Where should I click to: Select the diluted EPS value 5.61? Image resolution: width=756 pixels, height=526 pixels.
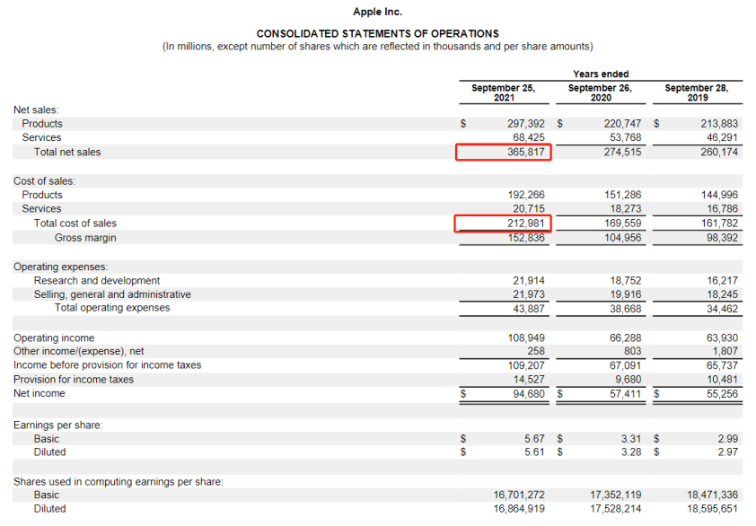pos(534,452)
